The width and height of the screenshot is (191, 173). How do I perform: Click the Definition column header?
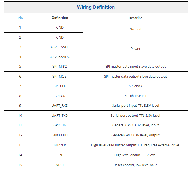click(60, 18)
